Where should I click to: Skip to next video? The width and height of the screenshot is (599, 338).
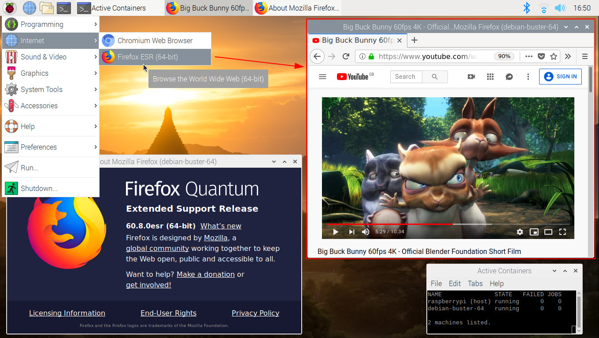[x=351, y=232]
